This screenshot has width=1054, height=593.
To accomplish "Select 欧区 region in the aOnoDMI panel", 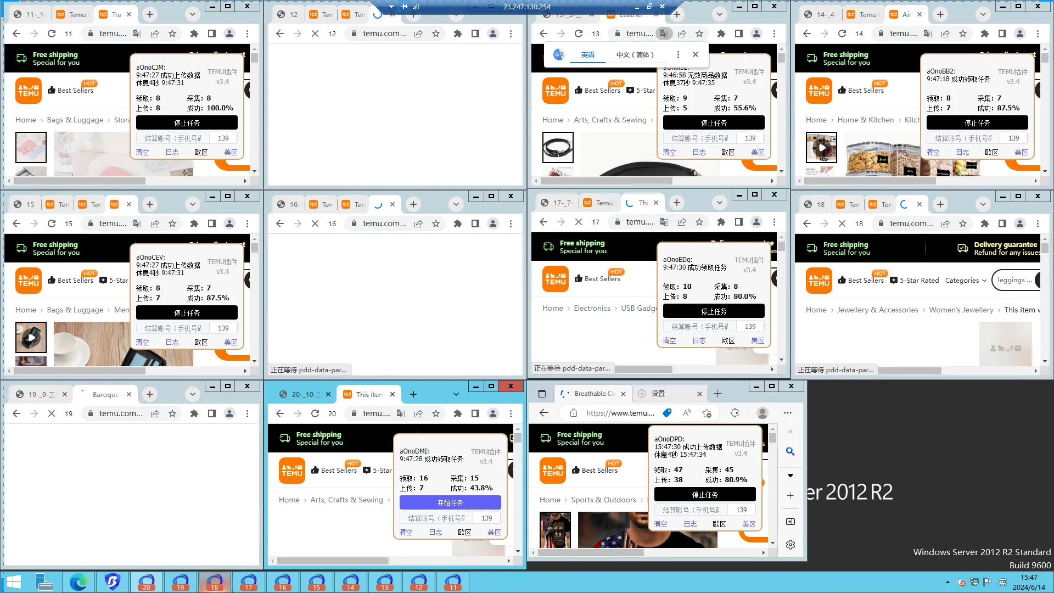I will (464, 533).
